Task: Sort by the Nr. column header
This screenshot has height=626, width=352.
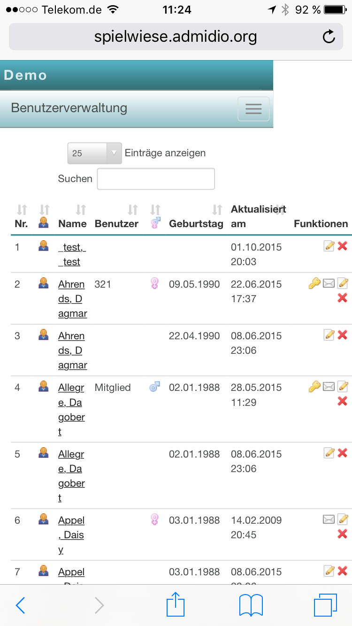Action: tap(21, 223)
